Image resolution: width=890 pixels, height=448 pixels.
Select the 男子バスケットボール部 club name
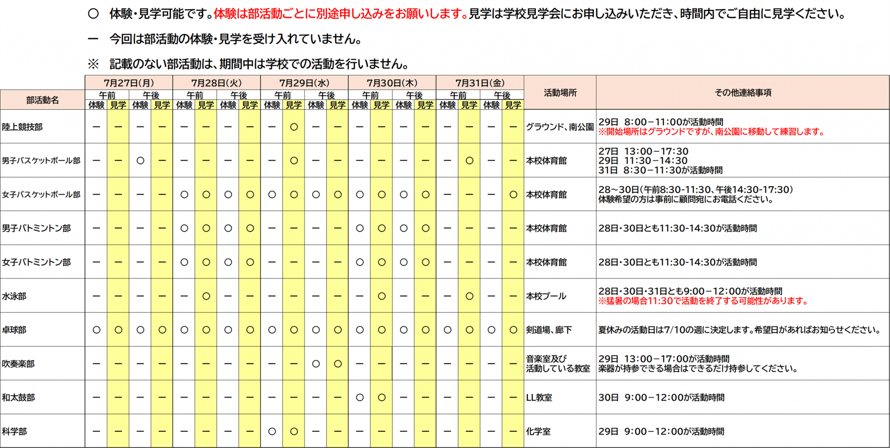[41, 161]
